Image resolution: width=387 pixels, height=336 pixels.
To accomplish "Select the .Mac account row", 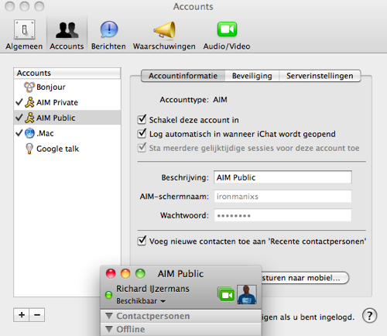I will click(67, 133).
